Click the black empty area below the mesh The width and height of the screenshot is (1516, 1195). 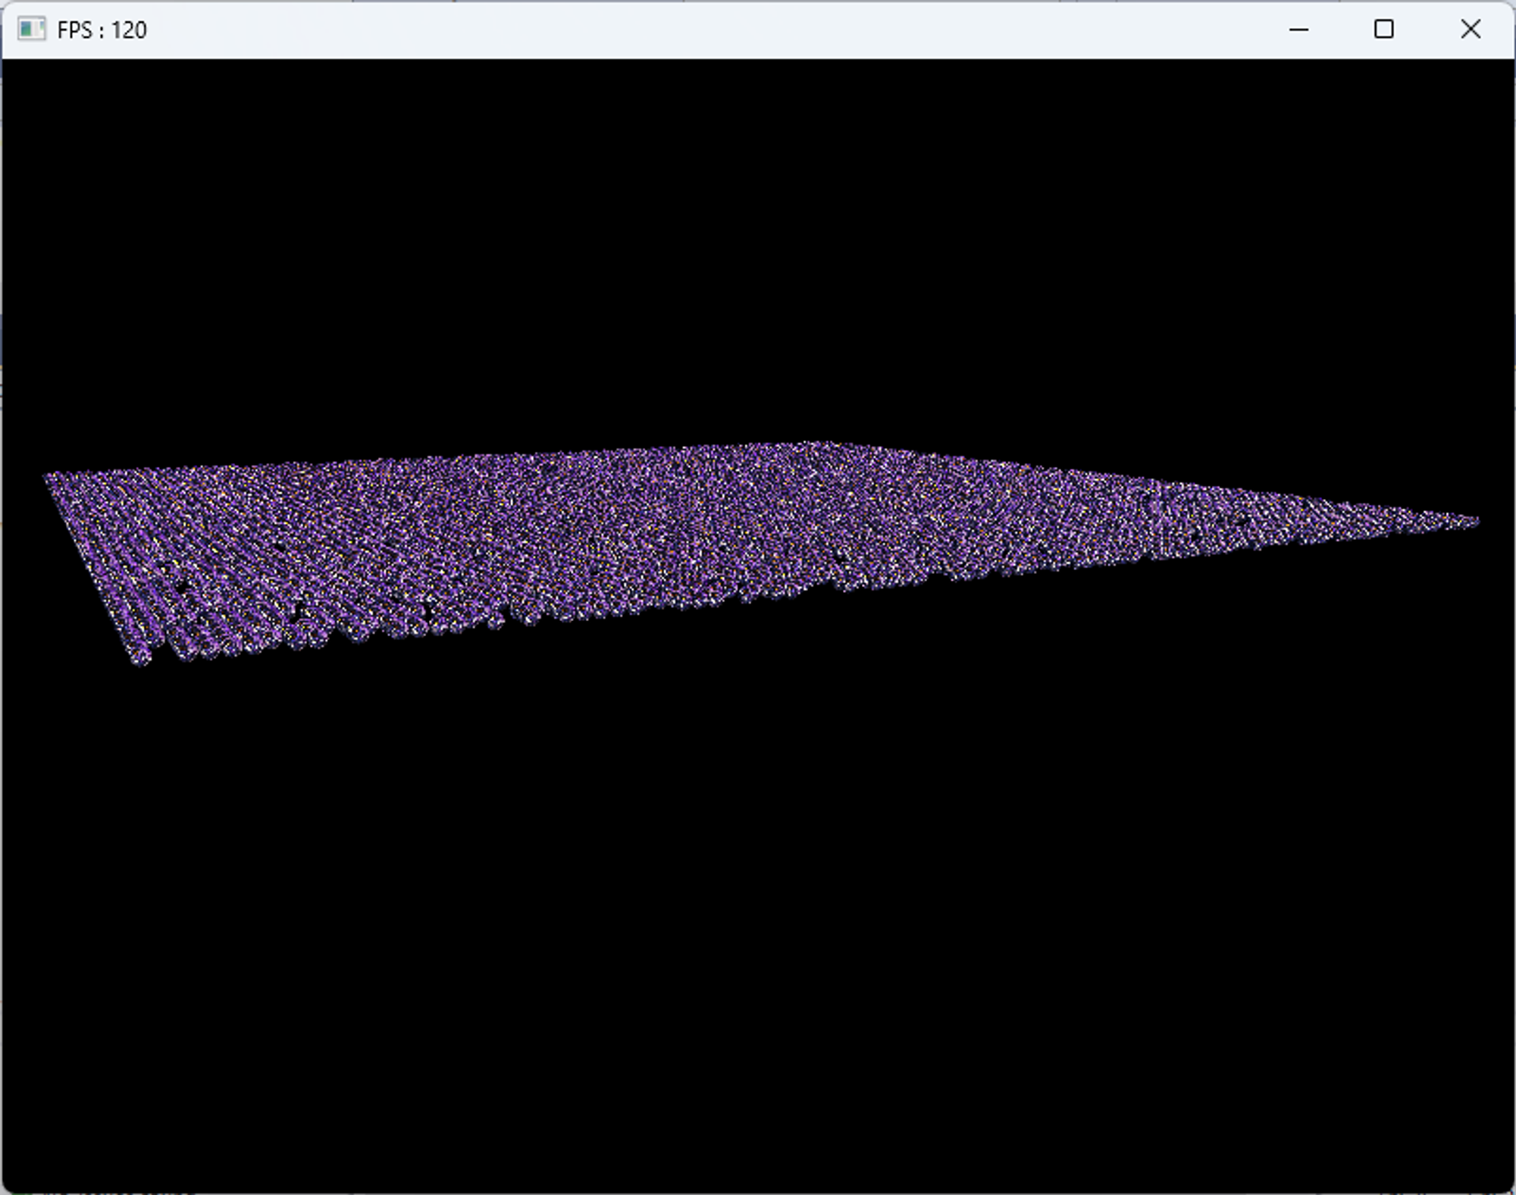click(x=758, y=910)
